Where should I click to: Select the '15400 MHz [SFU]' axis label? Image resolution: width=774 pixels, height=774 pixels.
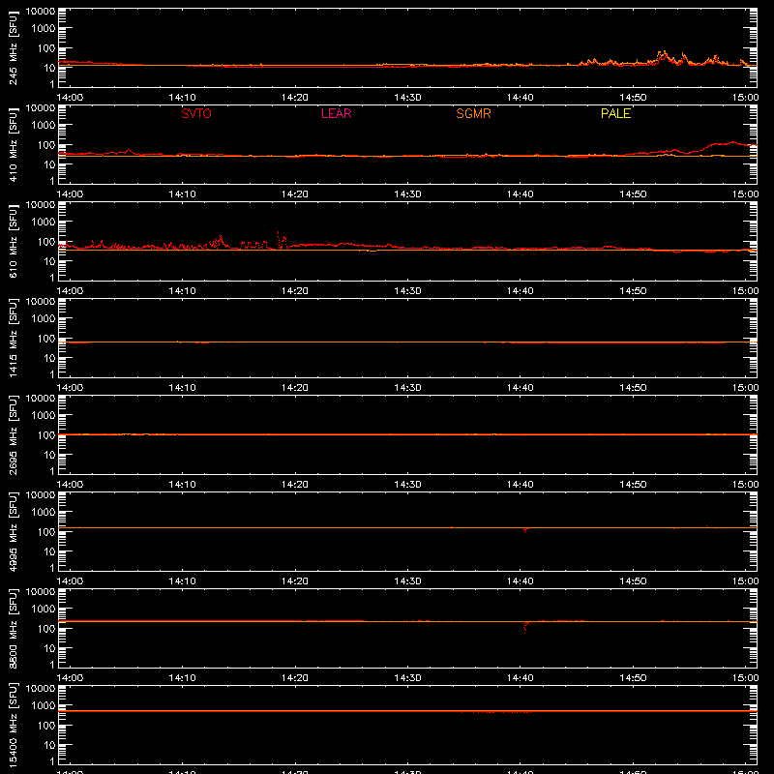click(14, 725)
